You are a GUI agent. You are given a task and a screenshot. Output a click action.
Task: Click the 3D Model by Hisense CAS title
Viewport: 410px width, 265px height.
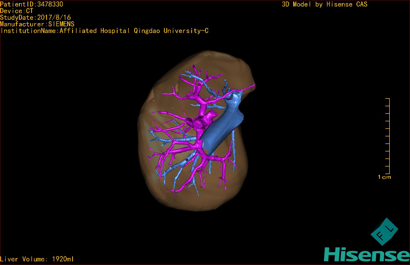pos(325,4)
